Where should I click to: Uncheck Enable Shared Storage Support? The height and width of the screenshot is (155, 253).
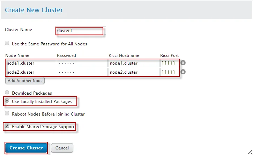[7, 126]
